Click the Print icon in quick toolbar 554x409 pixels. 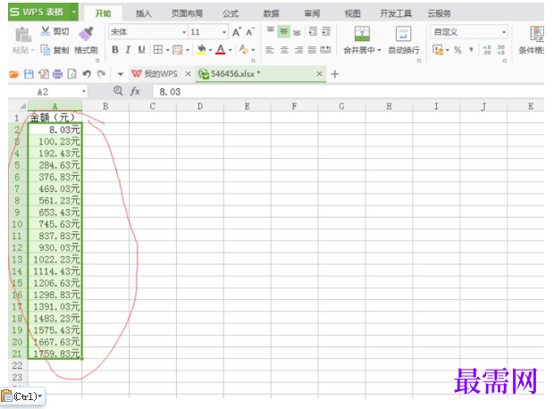pyautogui.click(x=57, y=74)
